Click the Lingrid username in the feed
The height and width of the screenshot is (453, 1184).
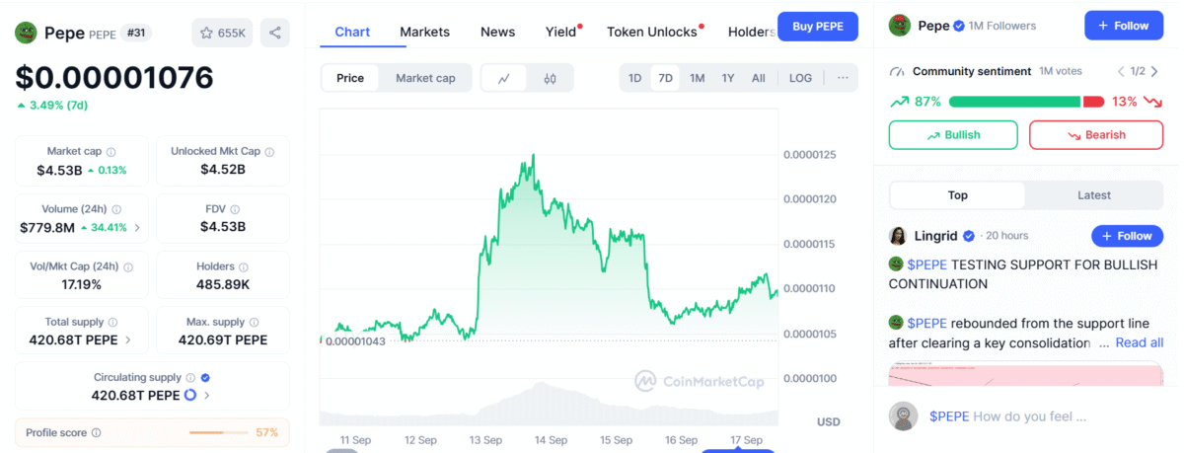(937, 236)
